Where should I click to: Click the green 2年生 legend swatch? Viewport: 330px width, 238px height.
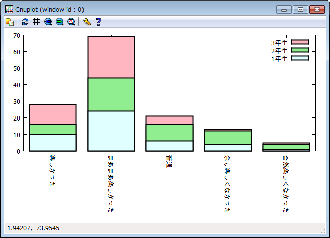300,50
